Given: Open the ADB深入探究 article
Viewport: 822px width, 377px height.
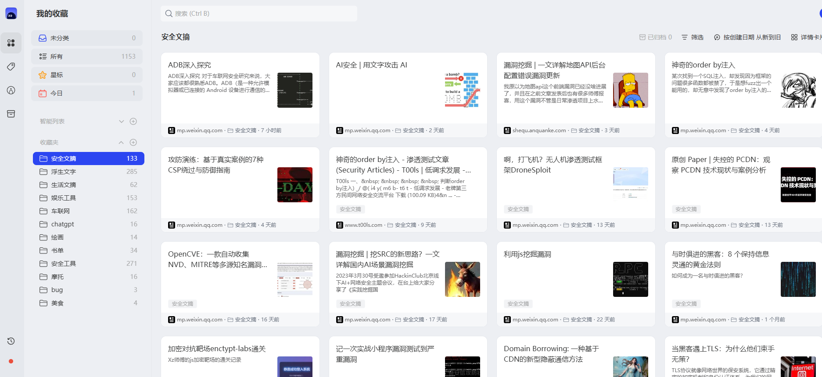Looking at the screenshot, I should point(190,65).
